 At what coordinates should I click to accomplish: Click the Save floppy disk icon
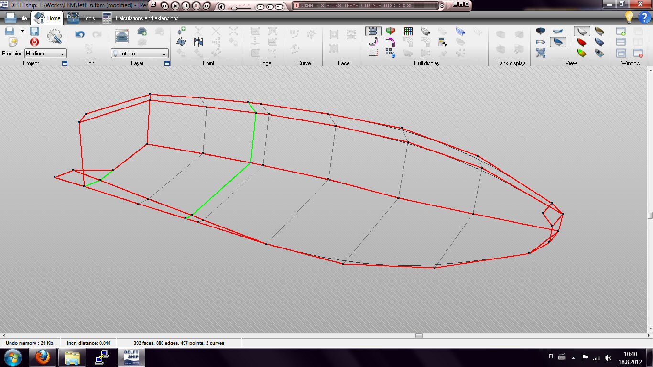34,32
